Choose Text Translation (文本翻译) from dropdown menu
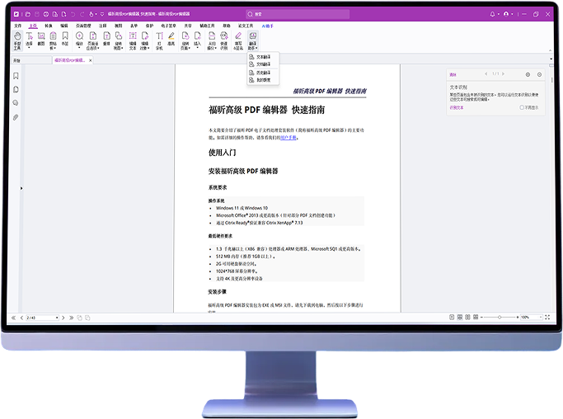This screenshot has height=419, width=563. [263, 57]
